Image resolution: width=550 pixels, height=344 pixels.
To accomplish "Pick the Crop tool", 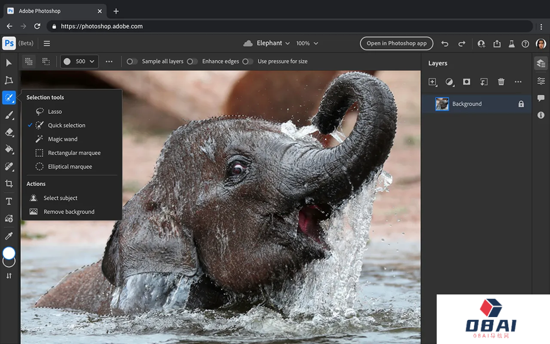I will 8,184.
